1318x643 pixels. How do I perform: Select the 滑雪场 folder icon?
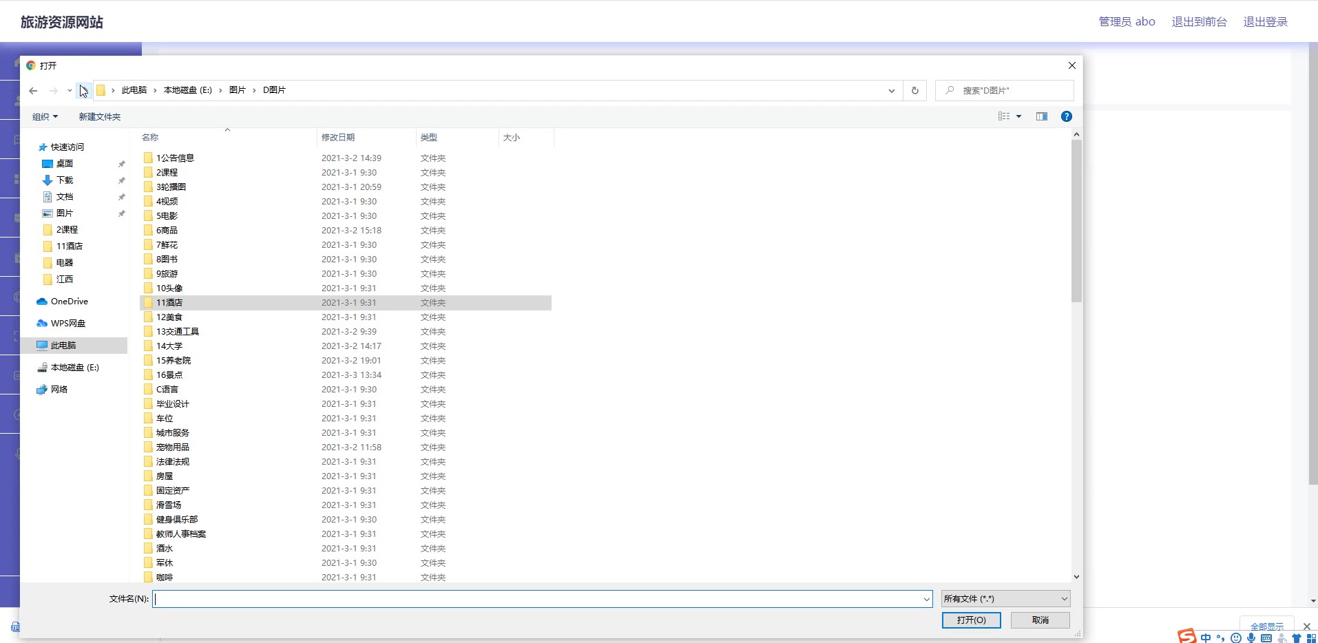[148, 505]
